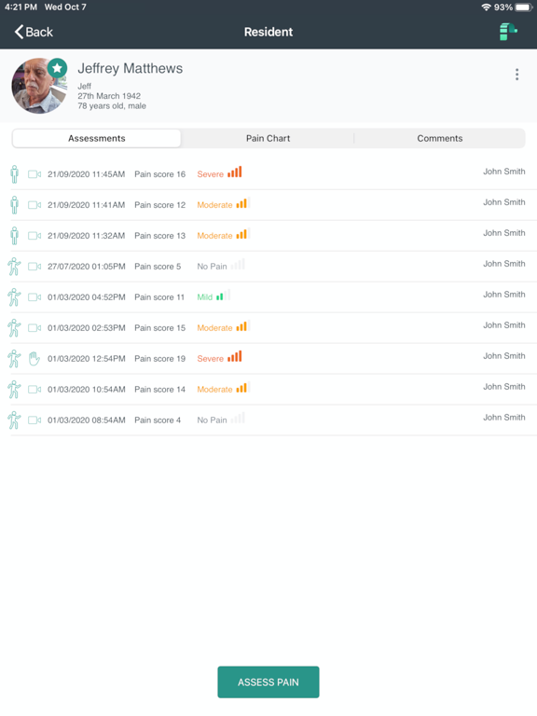Switch to the Pain Chart tab
The width and height of the screenshot is (537, 716).
(268, 138)
